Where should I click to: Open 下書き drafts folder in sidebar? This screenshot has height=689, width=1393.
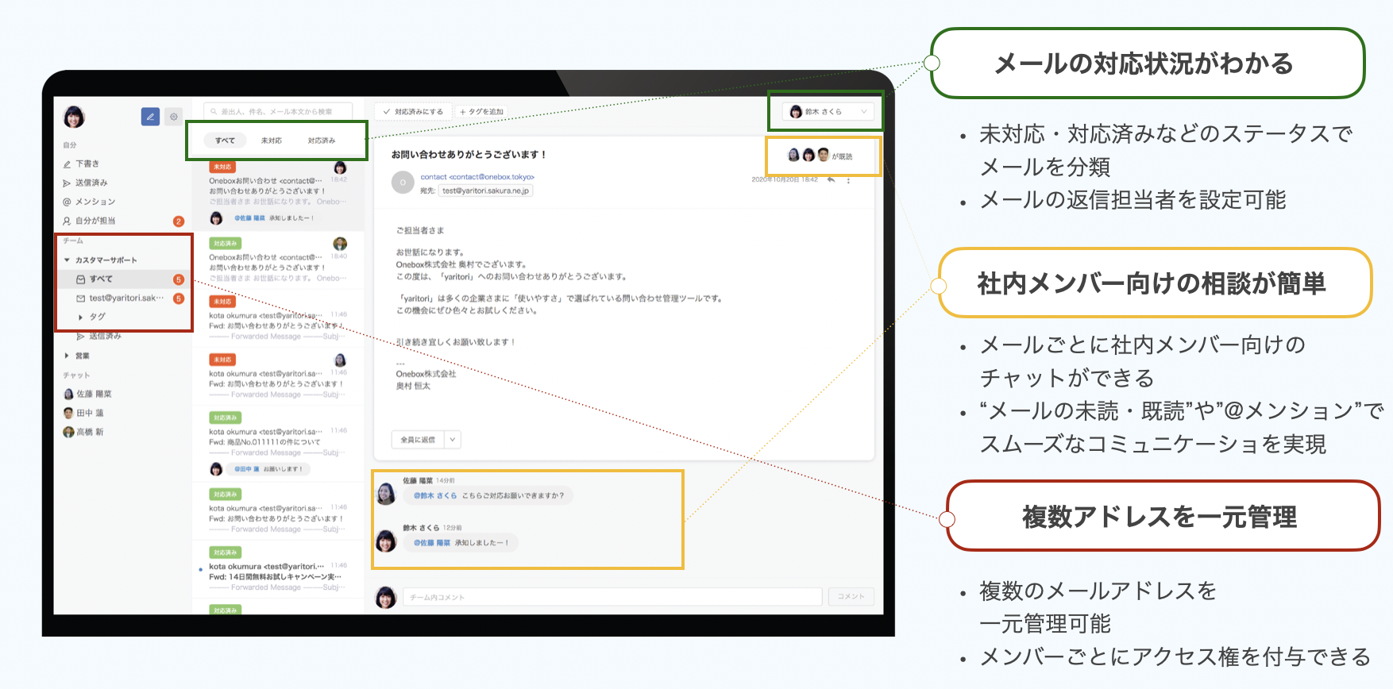pyautogui.click(x=87, y=164)
